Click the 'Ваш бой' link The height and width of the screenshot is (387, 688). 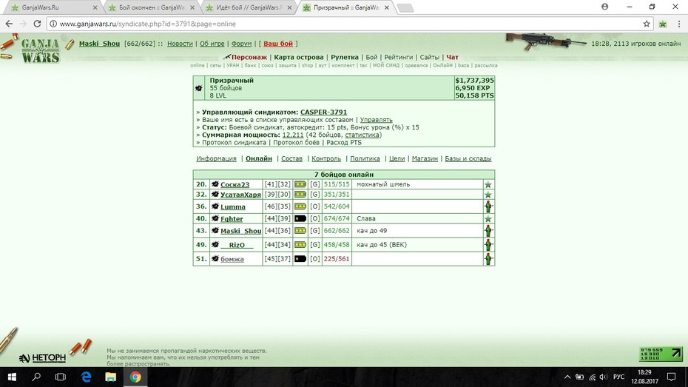coord(277,44)
